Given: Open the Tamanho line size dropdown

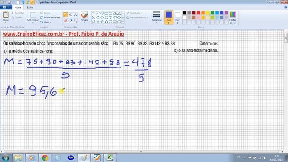Looking at the screenshot, I should tap(157, 17).
